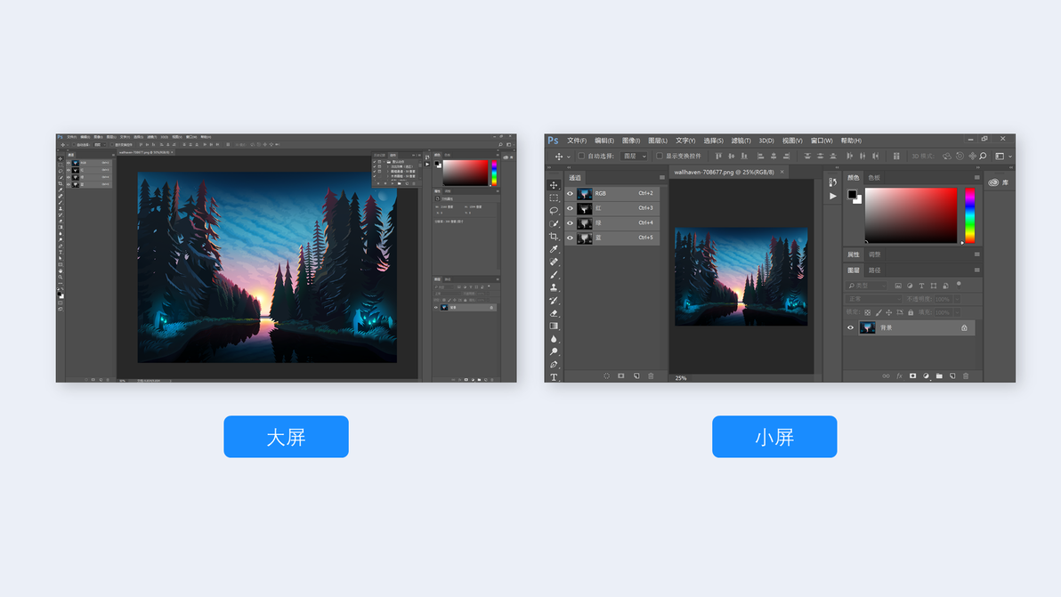Select Eraser tool in small-screen window
This screenshot has height=597, width=1061.
555,313
